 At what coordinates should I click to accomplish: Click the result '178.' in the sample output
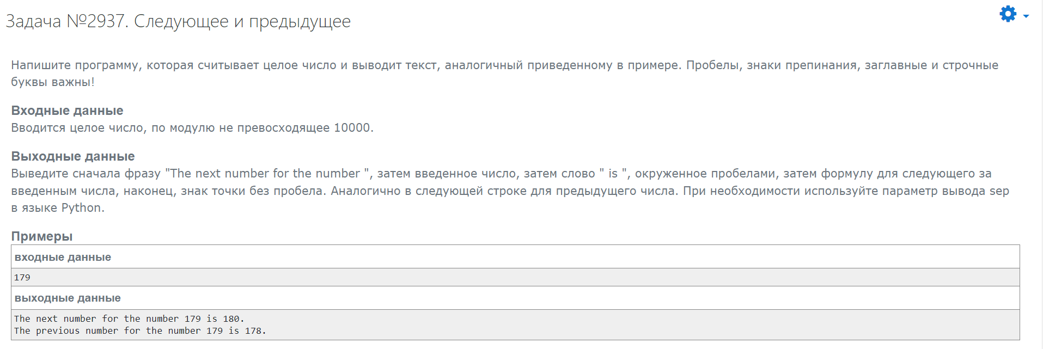(255, 331)
